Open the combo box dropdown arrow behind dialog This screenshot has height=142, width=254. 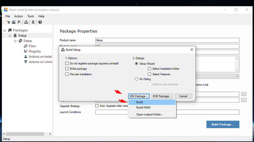(x=237, y=76)
